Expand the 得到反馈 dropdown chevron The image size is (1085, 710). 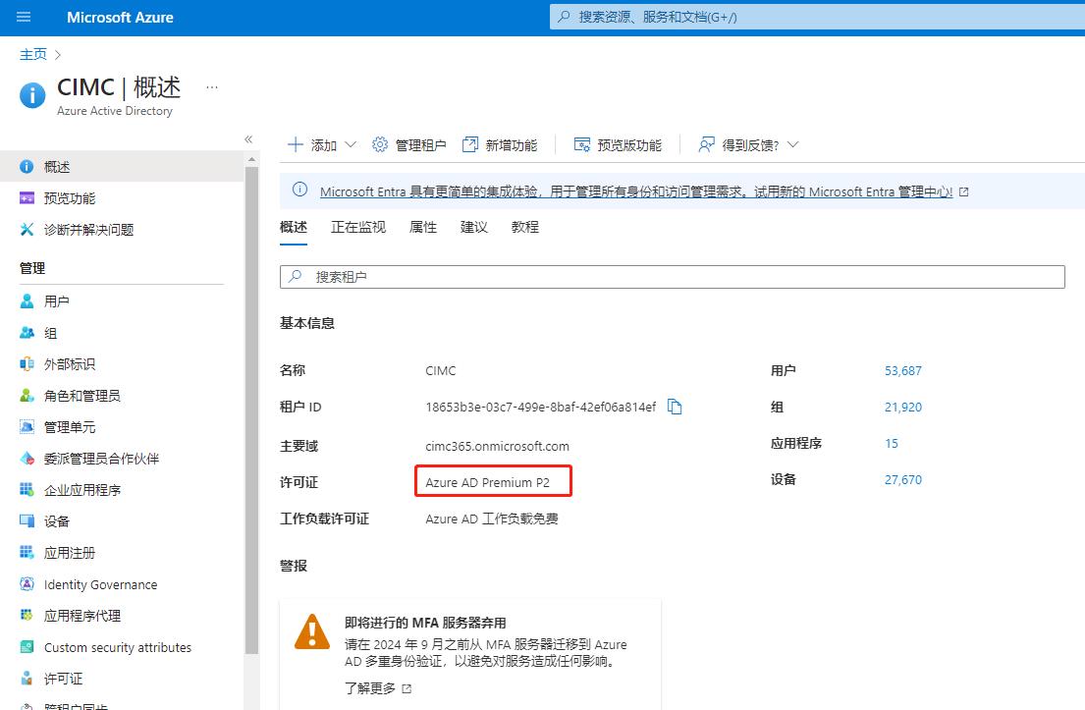click(x=793, y=144)
